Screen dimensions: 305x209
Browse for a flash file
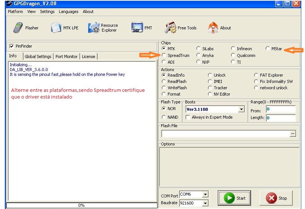(x=293, y=134)
